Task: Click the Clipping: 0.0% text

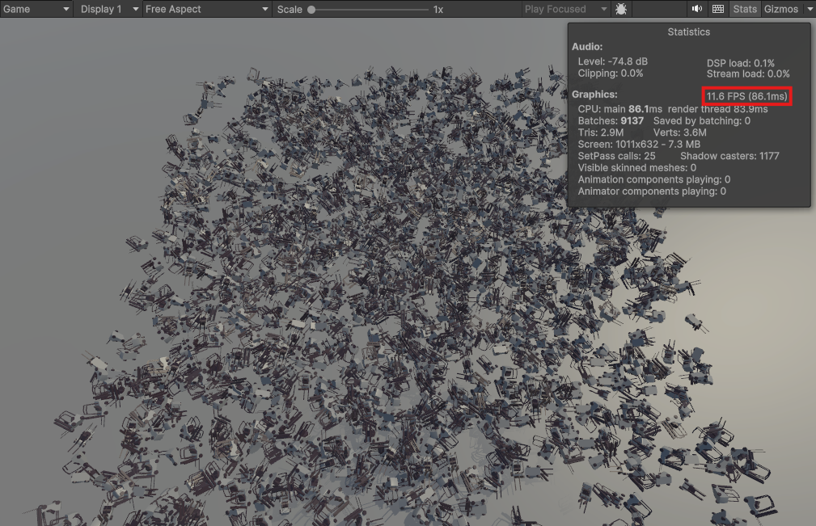Action: 611,74
